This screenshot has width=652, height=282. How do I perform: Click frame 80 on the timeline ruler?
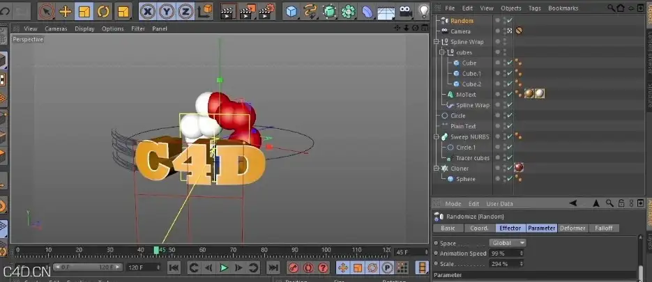(264, 251)
